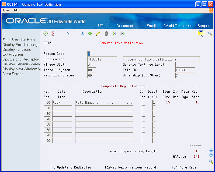Screen dimensions: 215x172
Task: Click Total Composite Key Length label
Action: point(133,151)
